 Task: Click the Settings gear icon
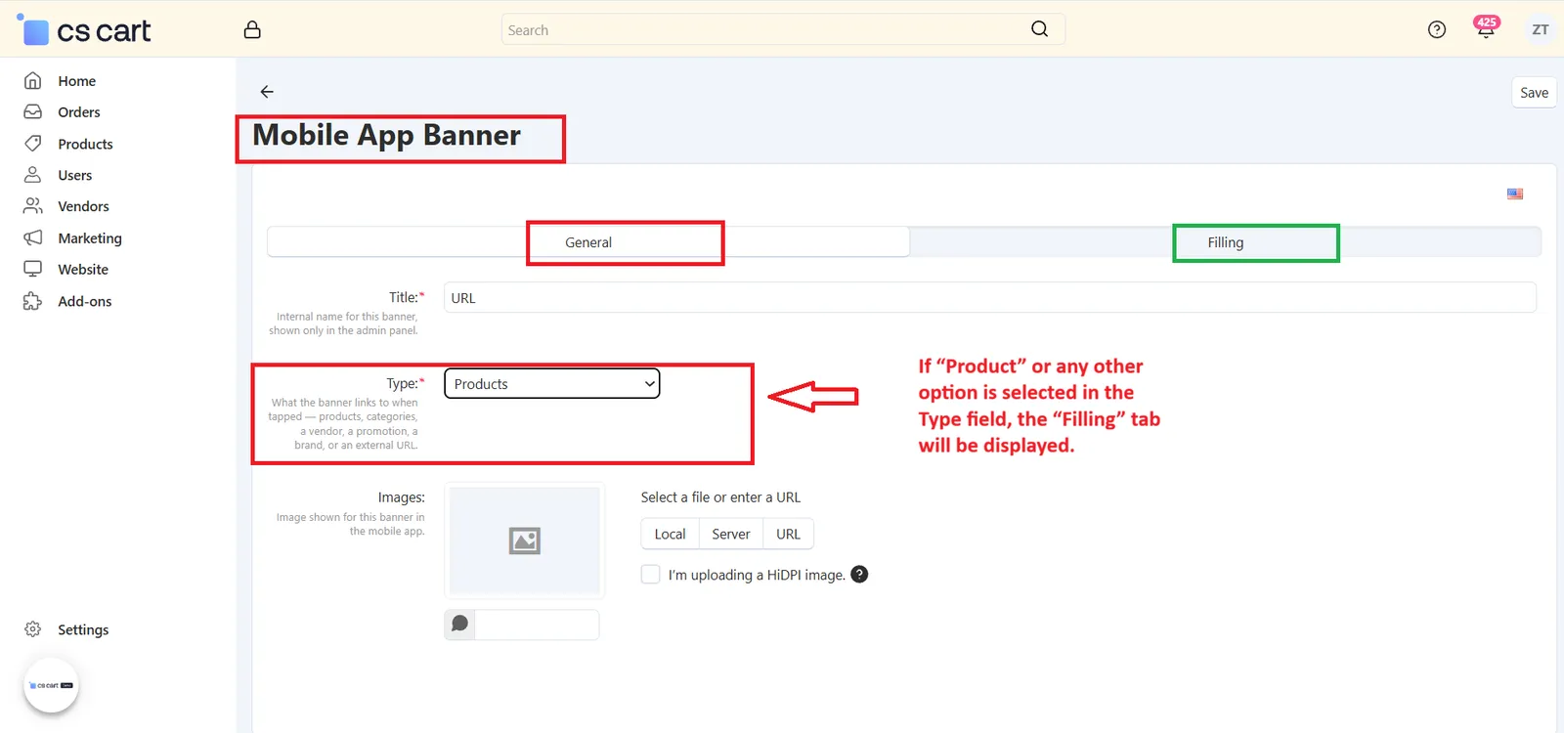tap(33, 629)
